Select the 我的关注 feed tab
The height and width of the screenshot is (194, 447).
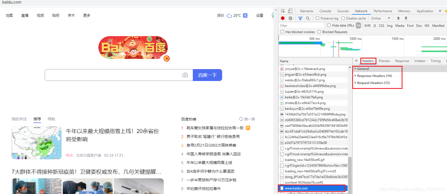click(x=19, y=119)
